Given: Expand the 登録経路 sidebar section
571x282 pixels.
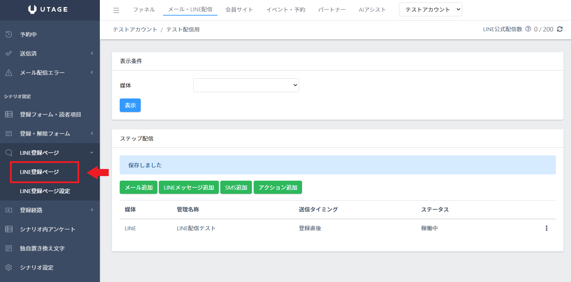Looking at the screenshot, I should 31,210.
